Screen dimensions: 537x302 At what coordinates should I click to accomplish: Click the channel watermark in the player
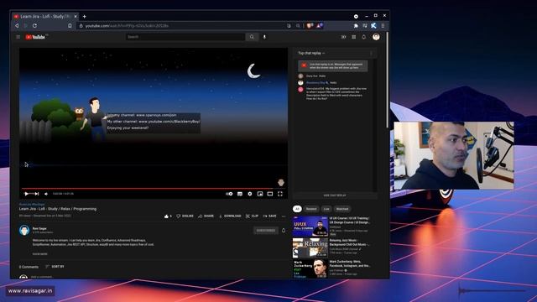pos(281,183)
